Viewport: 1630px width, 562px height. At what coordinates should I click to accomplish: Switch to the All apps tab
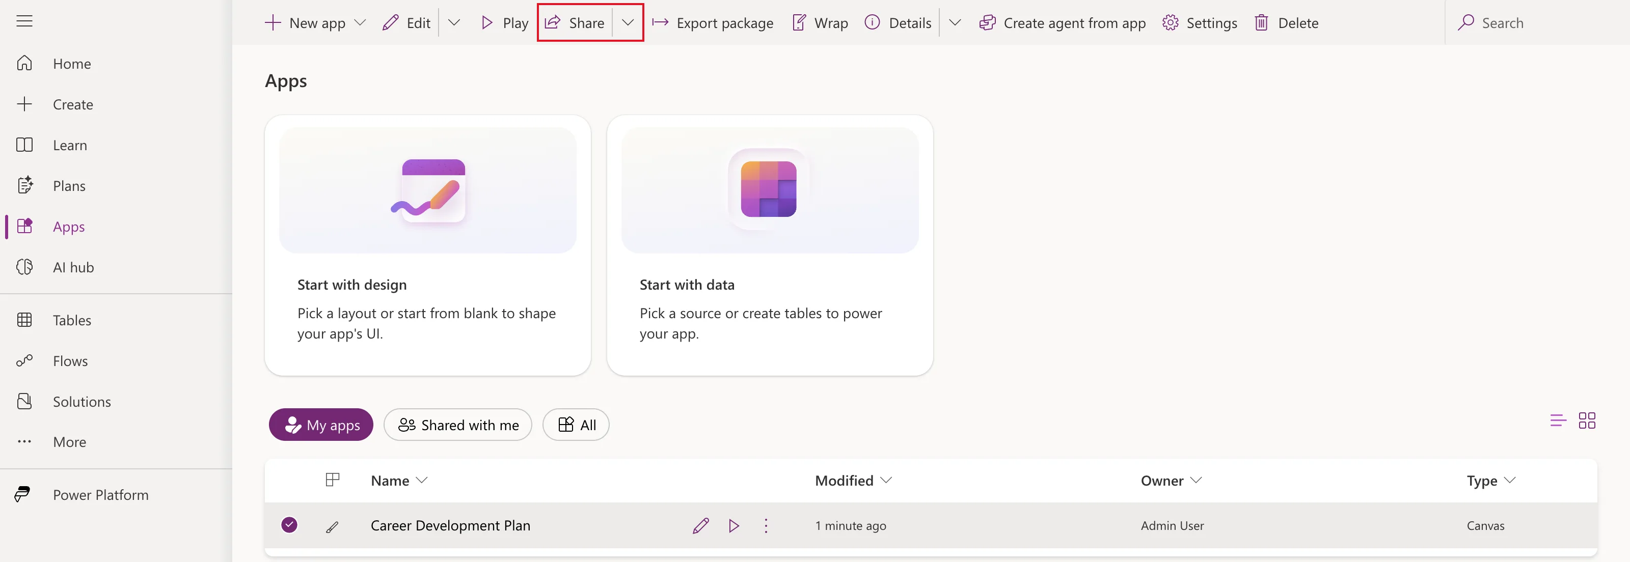tap(576, 425)
